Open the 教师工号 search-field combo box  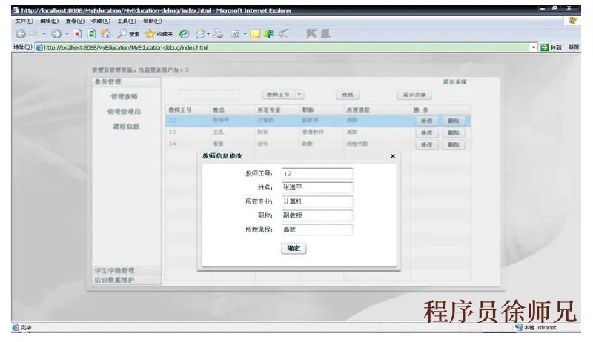[283, 95]
